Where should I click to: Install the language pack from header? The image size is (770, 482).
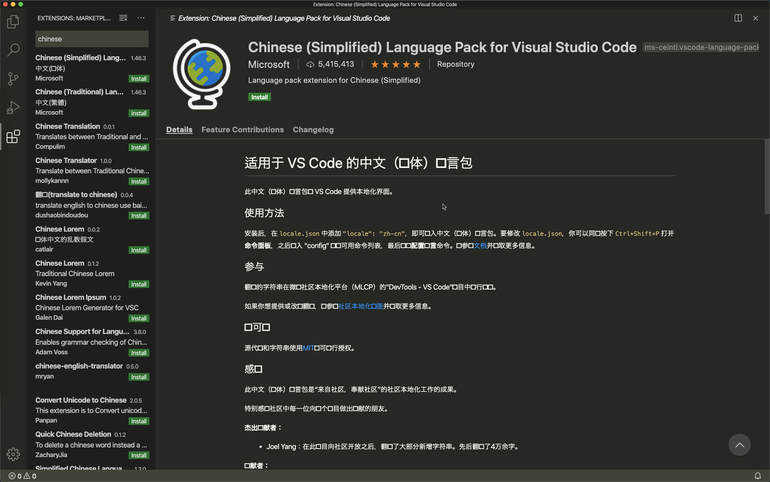(259, 97)
